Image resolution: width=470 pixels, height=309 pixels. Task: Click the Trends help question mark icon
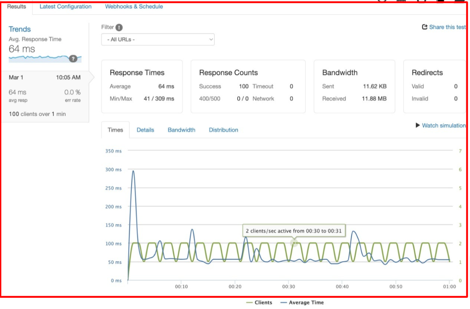[73, 58]
